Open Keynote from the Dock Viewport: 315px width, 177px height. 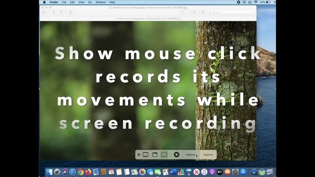coord(189,172)
